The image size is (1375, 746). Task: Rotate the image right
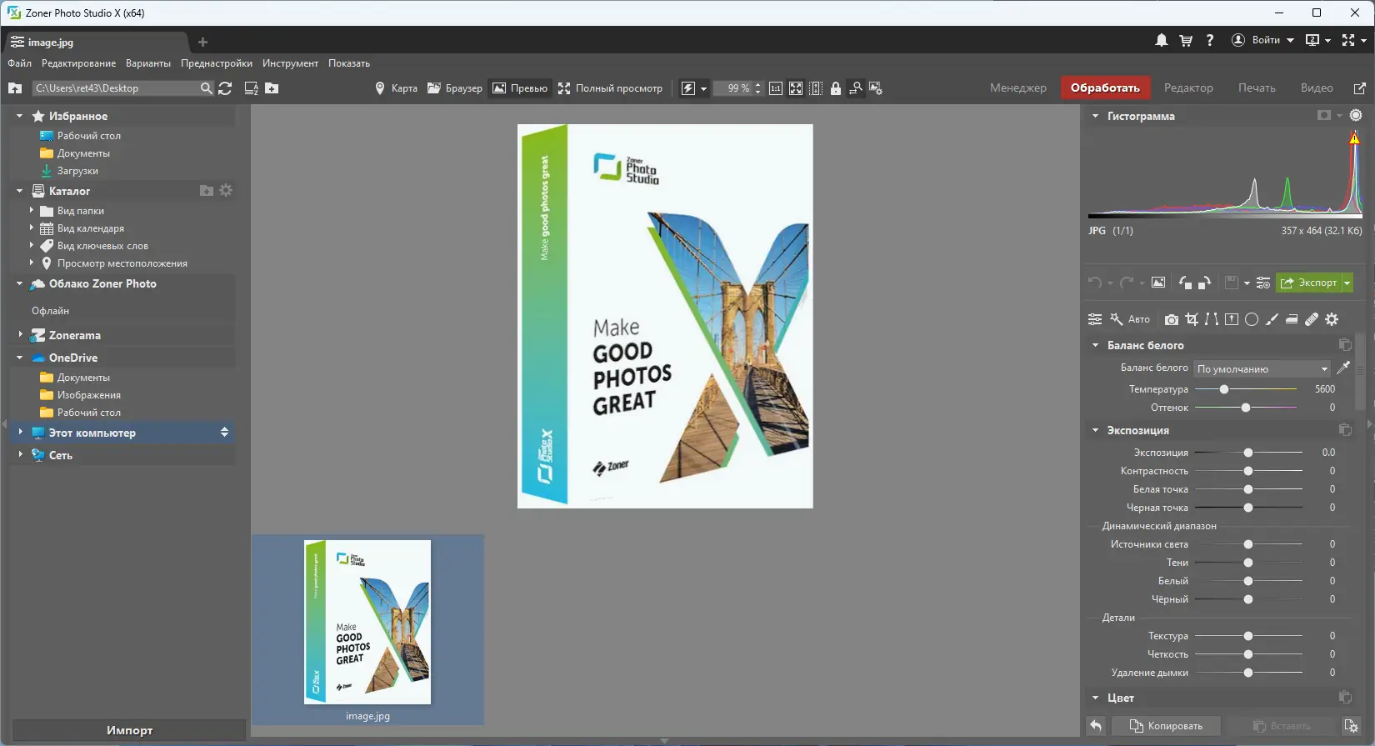pyautogui.click(x=1204, y=283)
